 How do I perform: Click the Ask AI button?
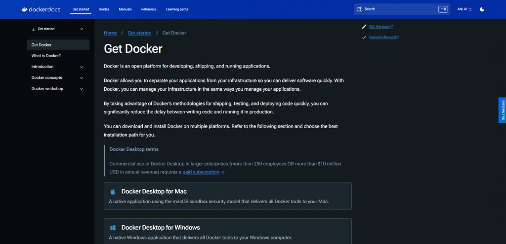pos(464,9)
